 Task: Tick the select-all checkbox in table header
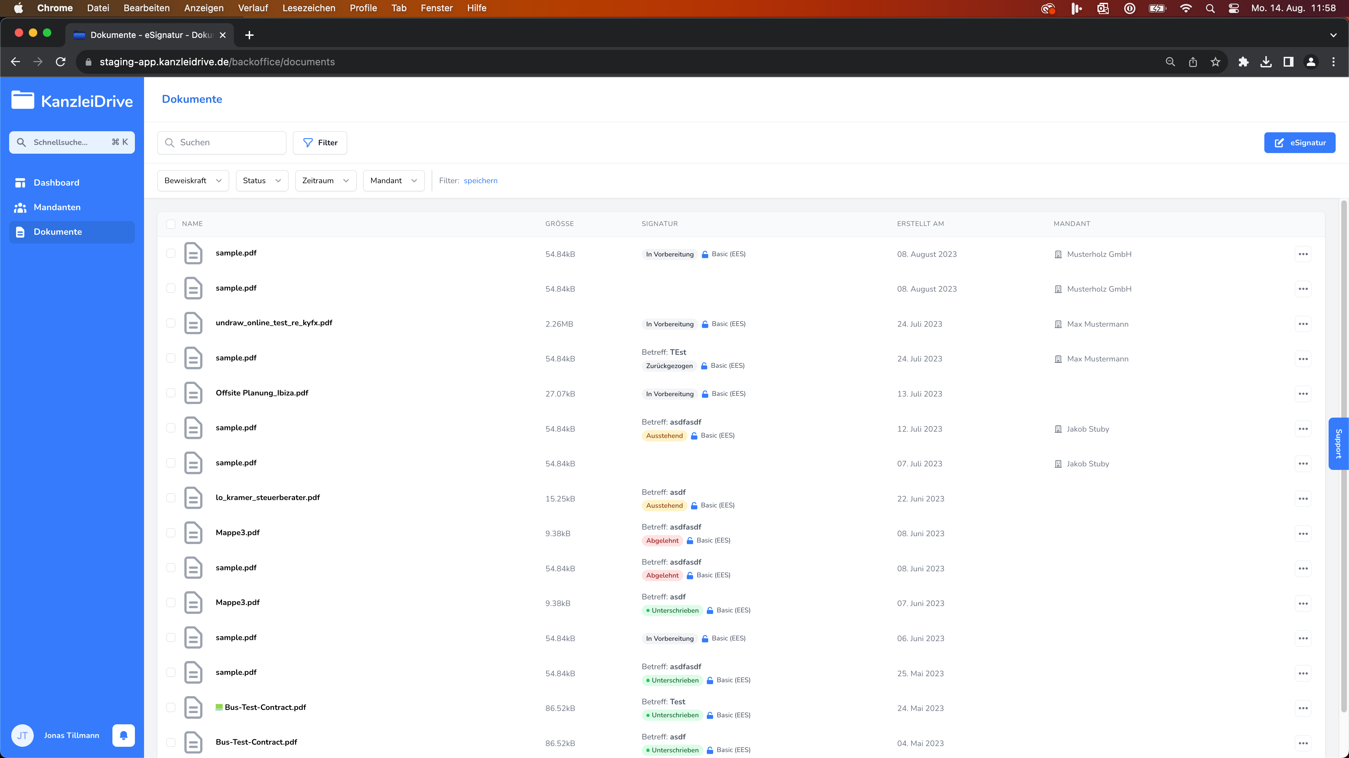[x=171, y=224]
